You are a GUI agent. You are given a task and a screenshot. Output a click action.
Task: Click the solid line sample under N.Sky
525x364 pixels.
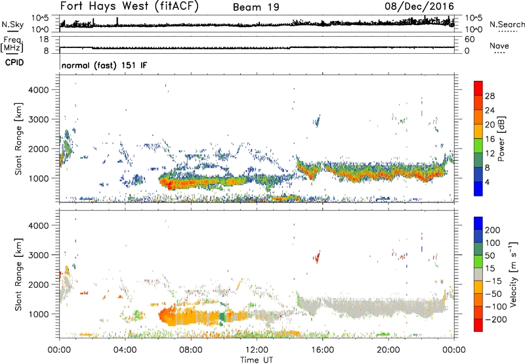12,31
